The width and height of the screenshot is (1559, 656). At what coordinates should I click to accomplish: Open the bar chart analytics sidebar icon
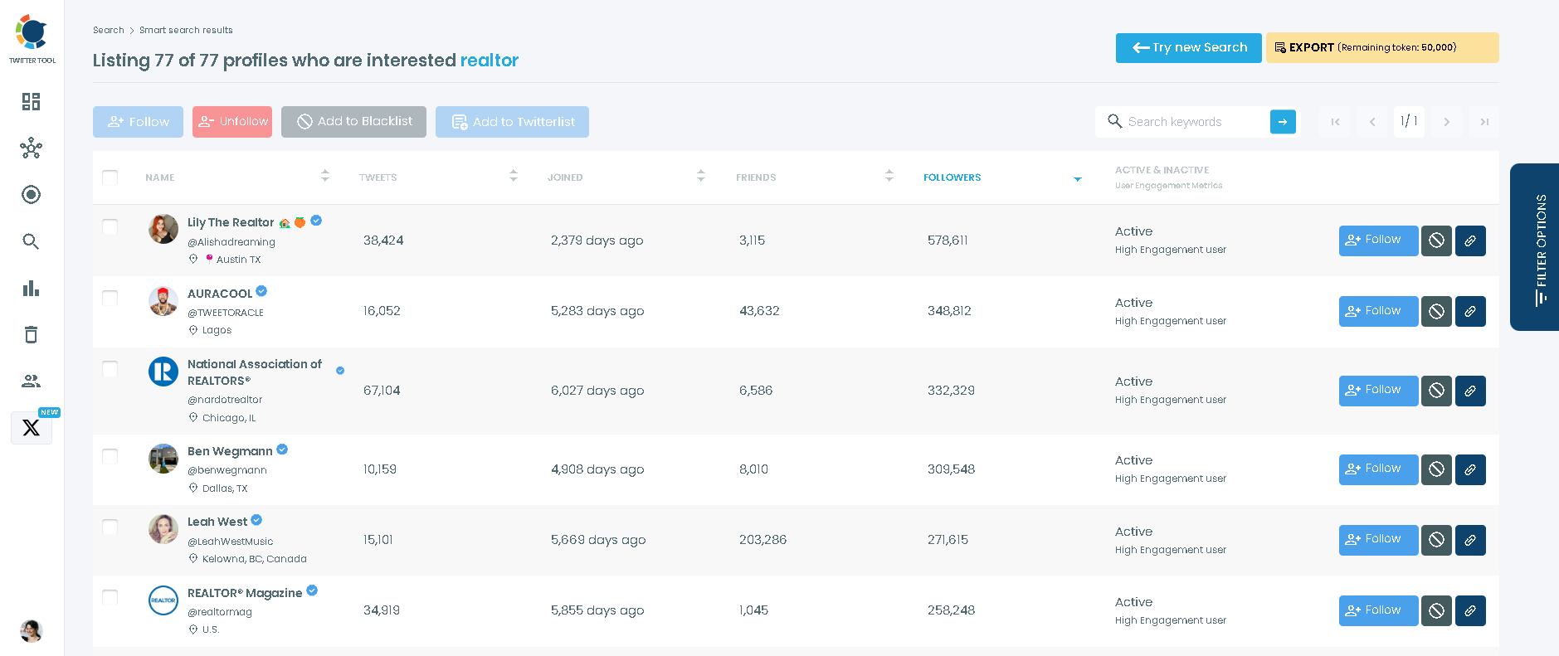point(31,288)
